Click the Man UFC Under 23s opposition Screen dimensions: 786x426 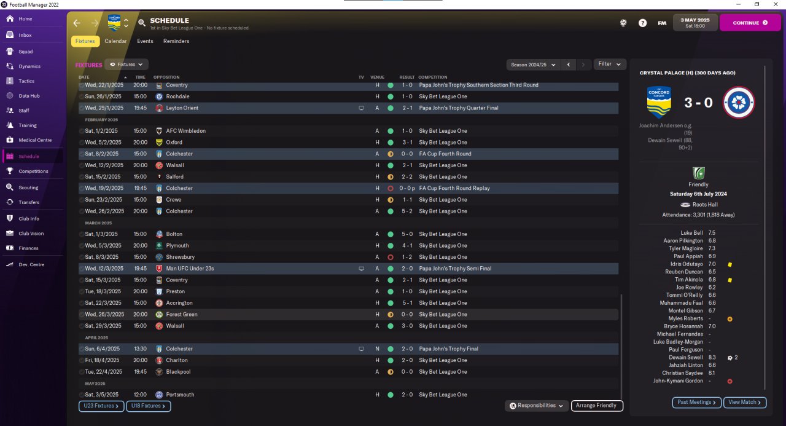point(190,269)
